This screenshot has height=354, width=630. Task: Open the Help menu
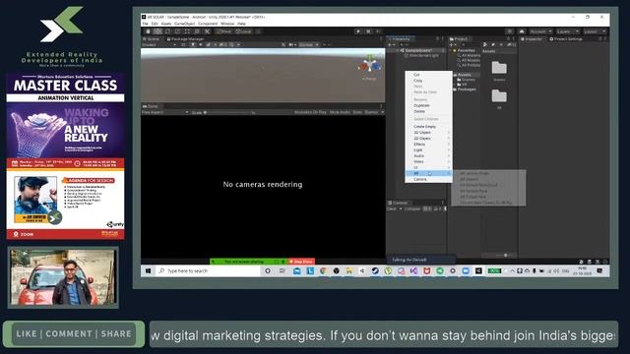[241, 24]
